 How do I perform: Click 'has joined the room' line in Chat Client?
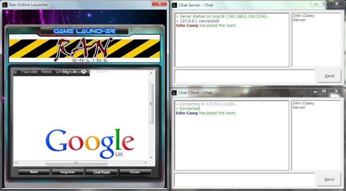coord(206,113)
